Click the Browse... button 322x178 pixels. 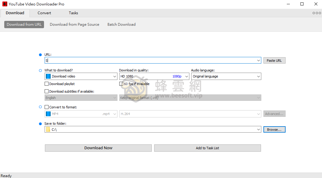click(274, 130)
